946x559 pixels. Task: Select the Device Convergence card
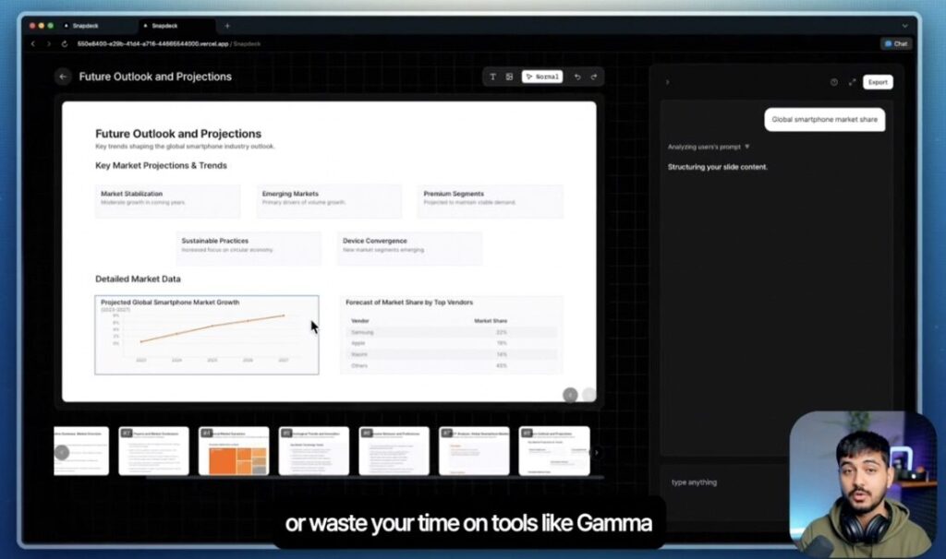409,247
